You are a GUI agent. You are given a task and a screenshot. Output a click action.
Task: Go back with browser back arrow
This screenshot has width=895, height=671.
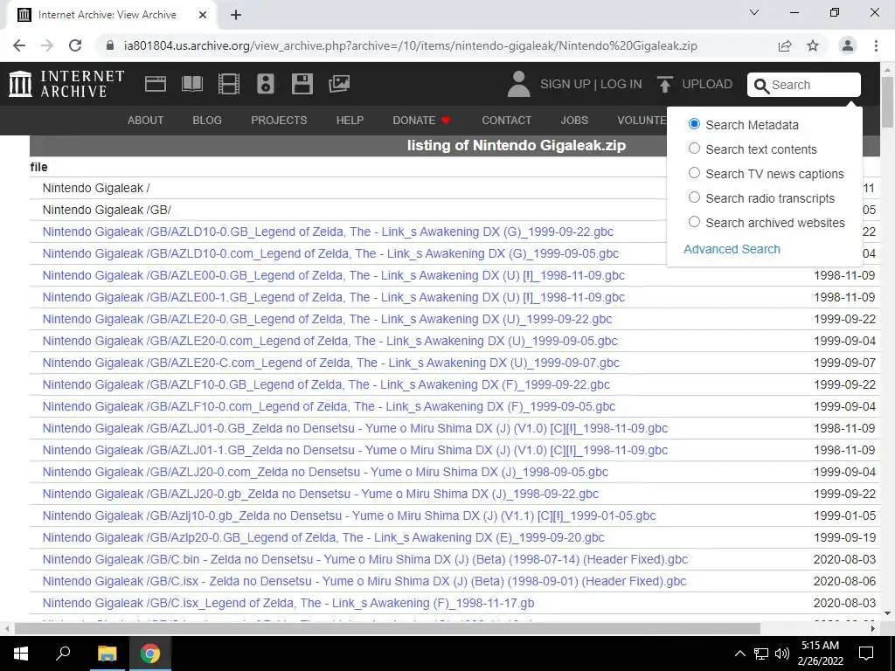19,45
